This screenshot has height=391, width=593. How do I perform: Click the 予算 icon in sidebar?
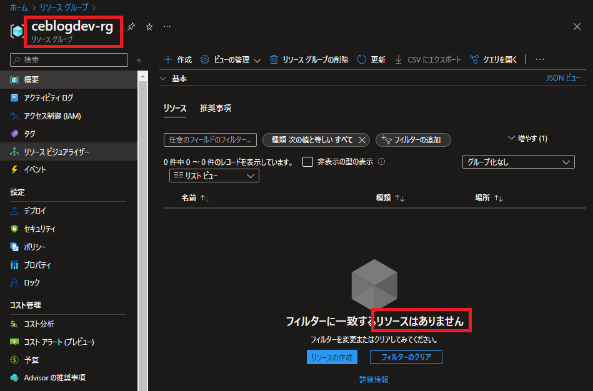click(x=14, y=360)
